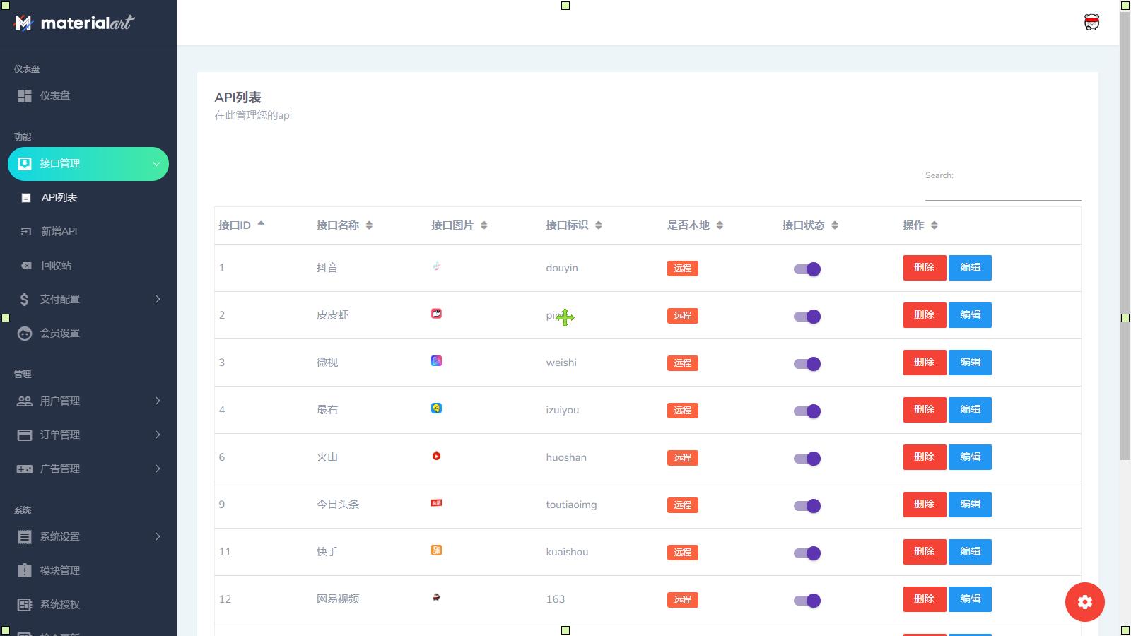Delete the 皮皮虾 interface entry
This screenshot has height=636, width=1131.
point(924,315)
